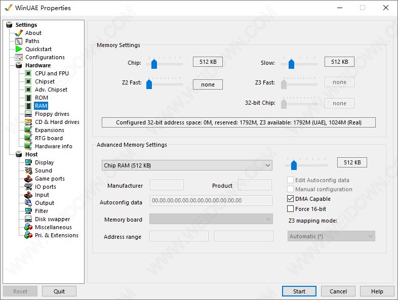Click the Chip 512 KB value box
The height and width of the screenshot is (300, 398).
click(x=208, y=62)
